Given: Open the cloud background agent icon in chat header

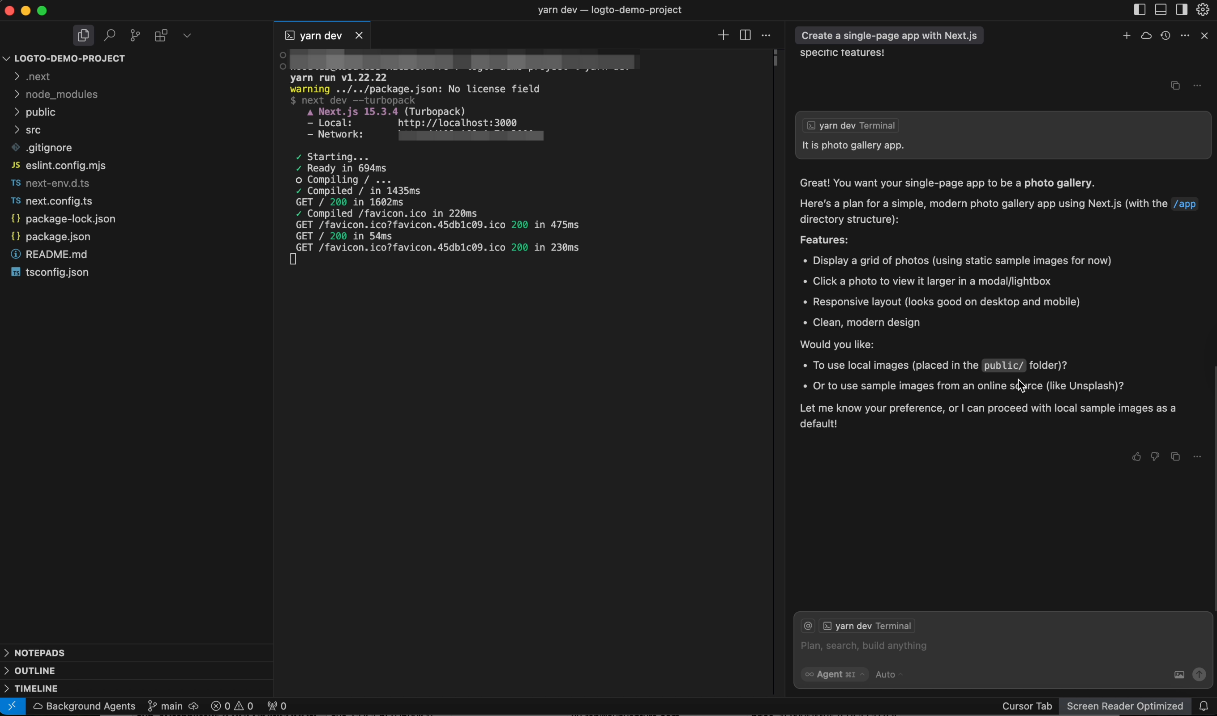Looking at the screenshot, I should point(1146,36).
